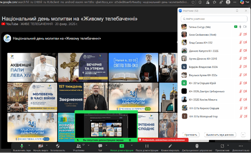Click the Find participant search field

point(214,19)
